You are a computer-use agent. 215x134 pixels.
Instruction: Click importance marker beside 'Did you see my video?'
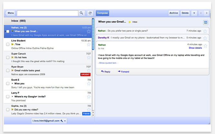[12, 110]
